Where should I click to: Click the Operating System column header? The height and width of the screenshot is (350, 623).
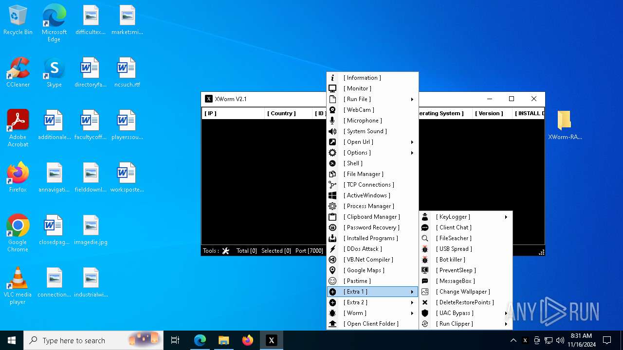click(445, 113)
